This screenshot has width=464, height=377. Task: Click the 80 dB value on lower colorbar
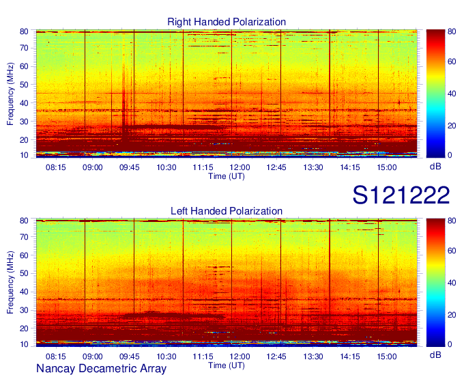(x=452, y=221)
